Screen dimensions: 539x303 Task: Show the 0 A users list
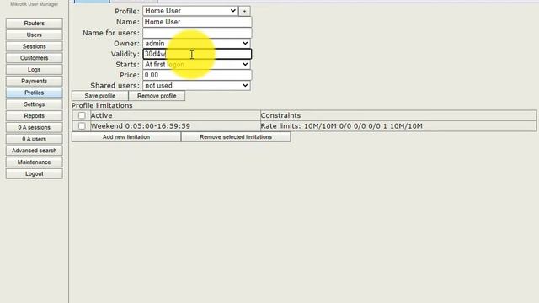[34, 139]
